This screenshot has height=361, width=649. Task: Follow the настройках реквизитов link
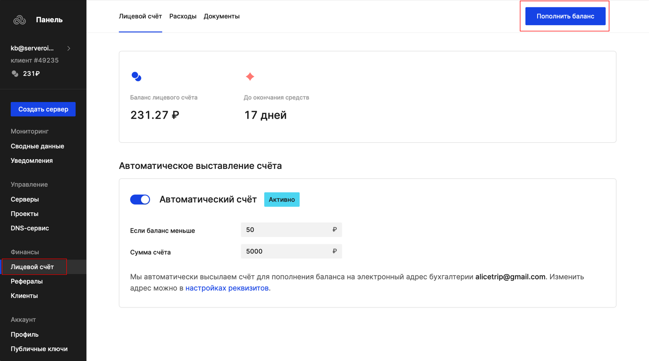pos(227,288)
